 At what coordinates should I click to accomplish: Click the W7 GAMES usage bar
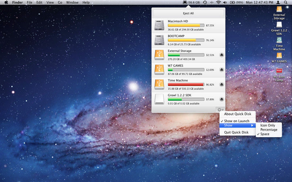tap(186, 70)
